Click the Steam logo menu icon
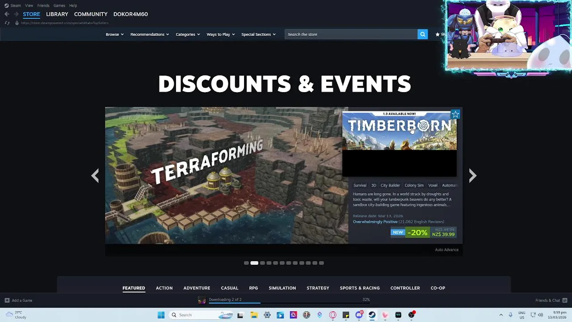 click(6, 5)
